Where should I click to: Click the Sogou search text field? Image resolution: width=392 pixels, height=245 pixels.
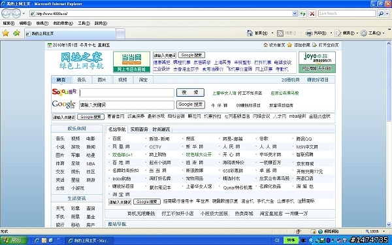(x=127, y=93)
